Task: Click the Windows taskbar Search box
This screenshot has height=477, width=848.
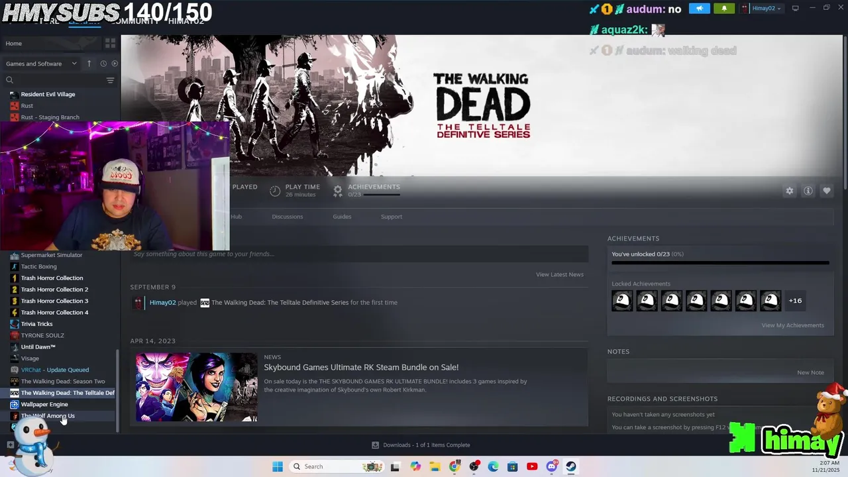Action: [x=337, y=466]
